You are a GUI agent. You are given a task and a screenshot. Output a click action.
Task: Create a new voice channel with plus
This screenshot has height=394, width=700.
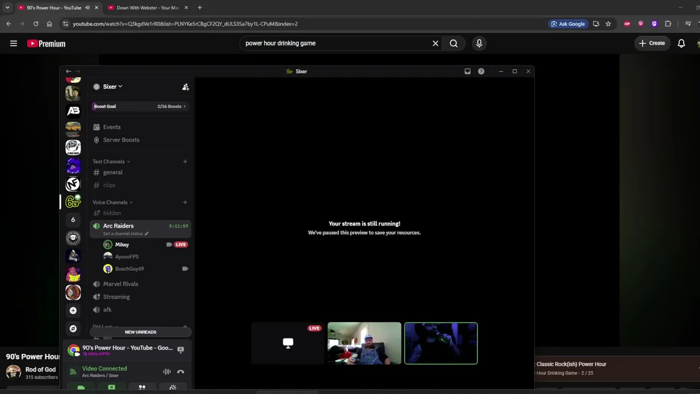click(185, 202)
